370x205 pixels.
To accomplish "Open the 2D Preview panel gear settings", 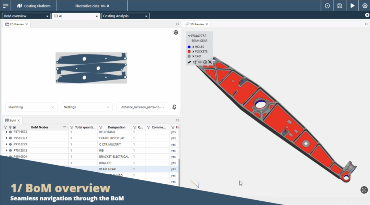I will point(176,32).
